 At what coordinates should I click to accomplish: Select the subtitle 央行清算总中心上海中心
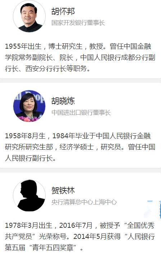pyautogui.click(x=84, y=202)
